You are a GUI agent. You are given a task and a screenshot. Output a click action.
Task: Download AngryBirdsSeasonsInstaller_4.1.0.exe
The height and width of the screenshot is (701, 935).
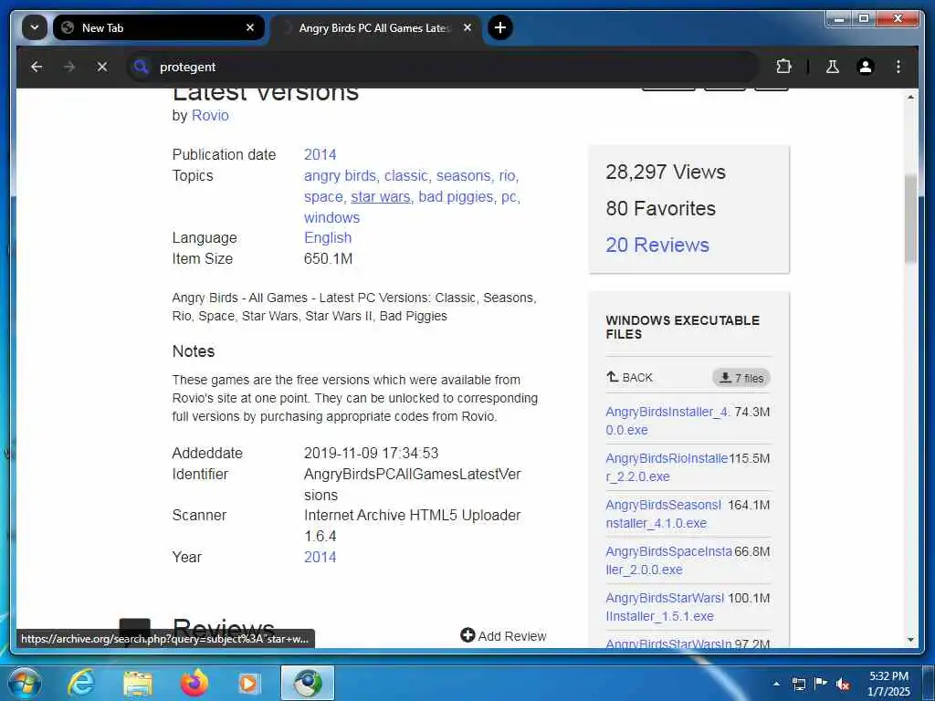pyautogui.click(x=664, y=514)
